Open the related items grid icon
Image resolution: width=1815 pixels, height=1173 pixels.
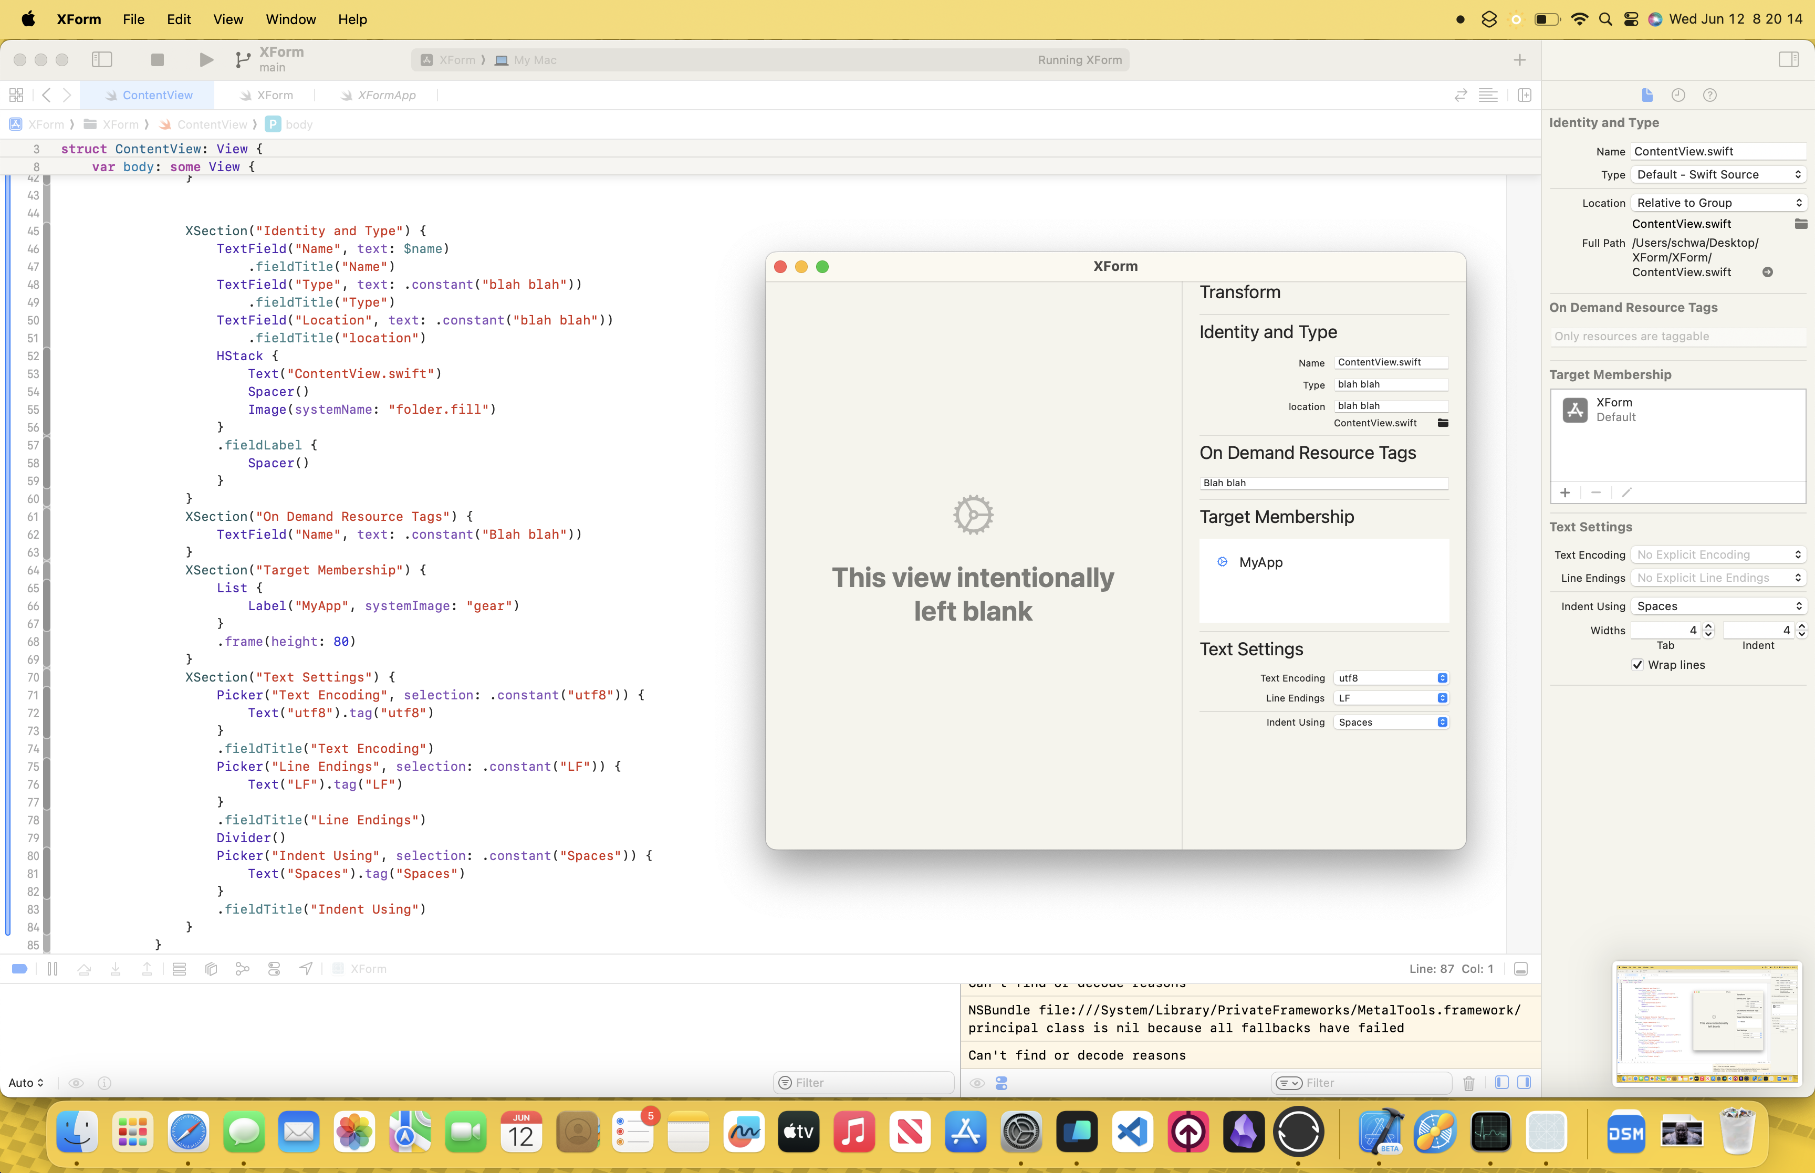(16, 95)
